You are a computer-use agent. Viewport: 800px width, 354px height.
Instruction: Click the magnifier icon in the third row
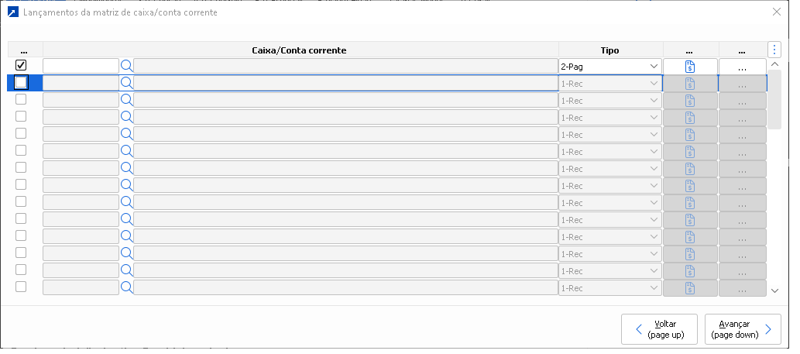(127, 100)
